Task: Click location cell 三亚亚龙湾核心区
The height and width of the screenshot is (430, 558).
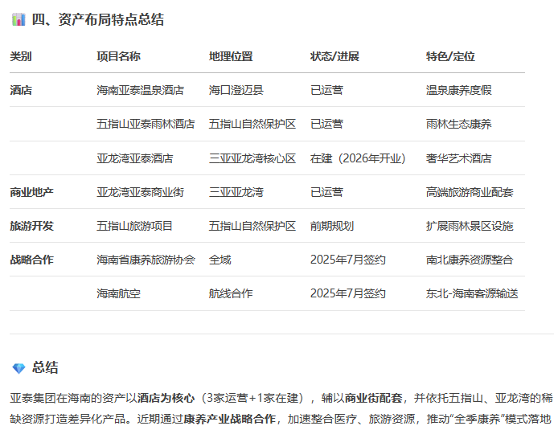Action: (x=252, y=158)
